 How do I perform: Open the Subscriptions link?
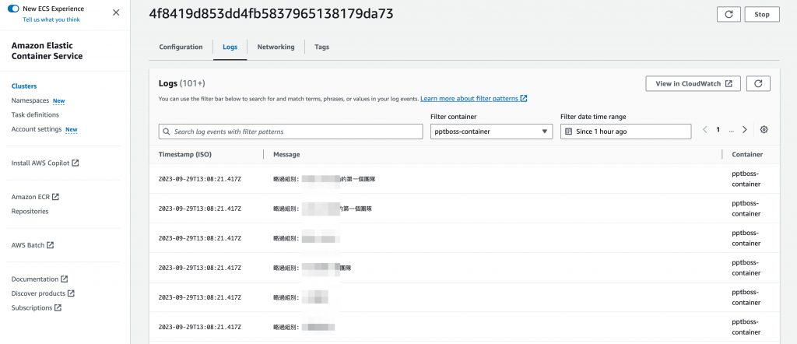pos(36,307)
